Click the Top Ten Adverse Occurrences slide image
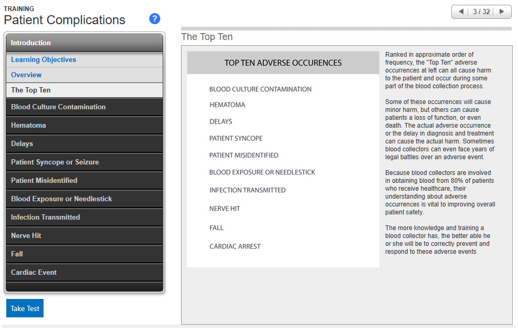 coord(283,159)
